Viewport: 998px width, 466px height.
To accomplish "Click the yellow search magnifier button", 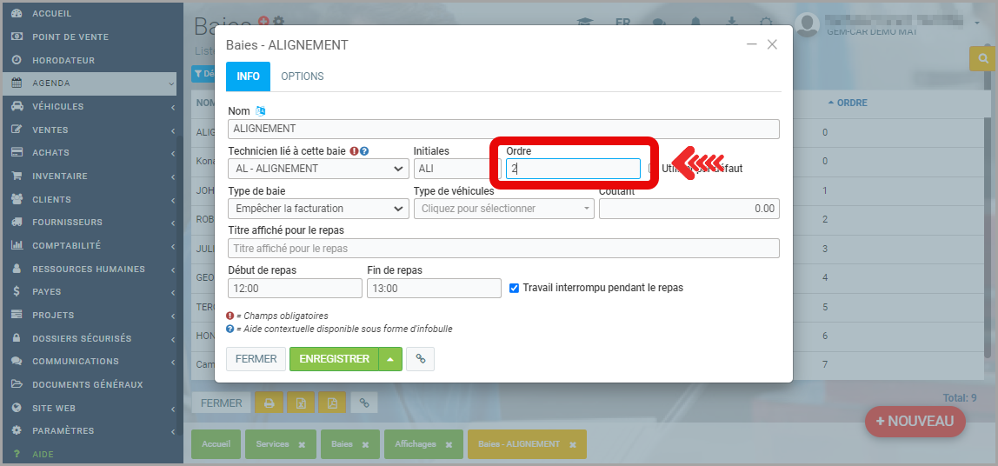I will point(983,58).
